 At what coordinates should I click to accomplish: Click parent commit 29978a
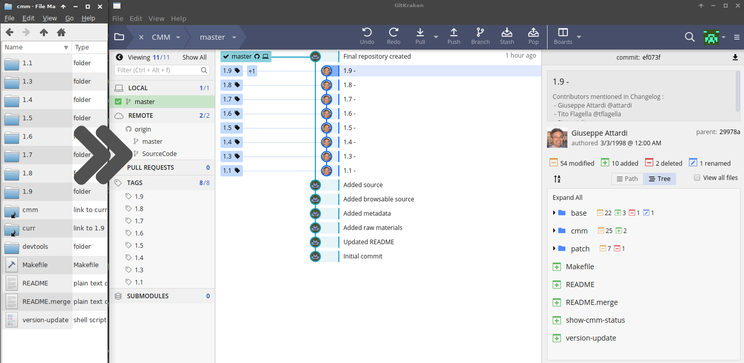pos(730,132)
